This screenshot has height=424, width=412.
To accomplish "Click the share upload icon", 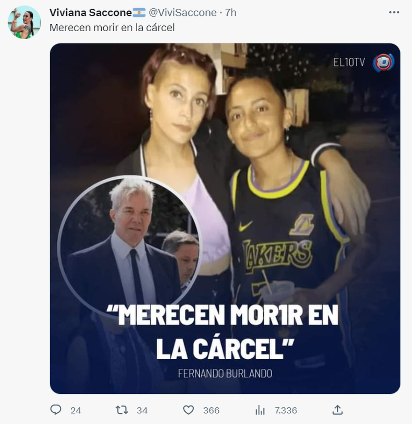I will 337,410.
